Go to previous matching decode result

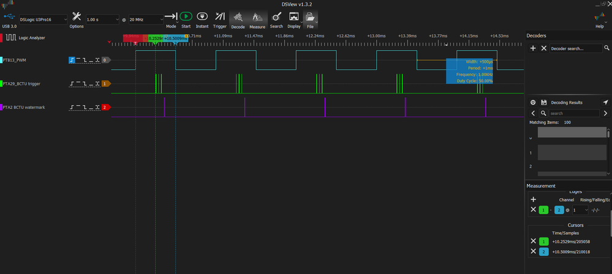533,113
